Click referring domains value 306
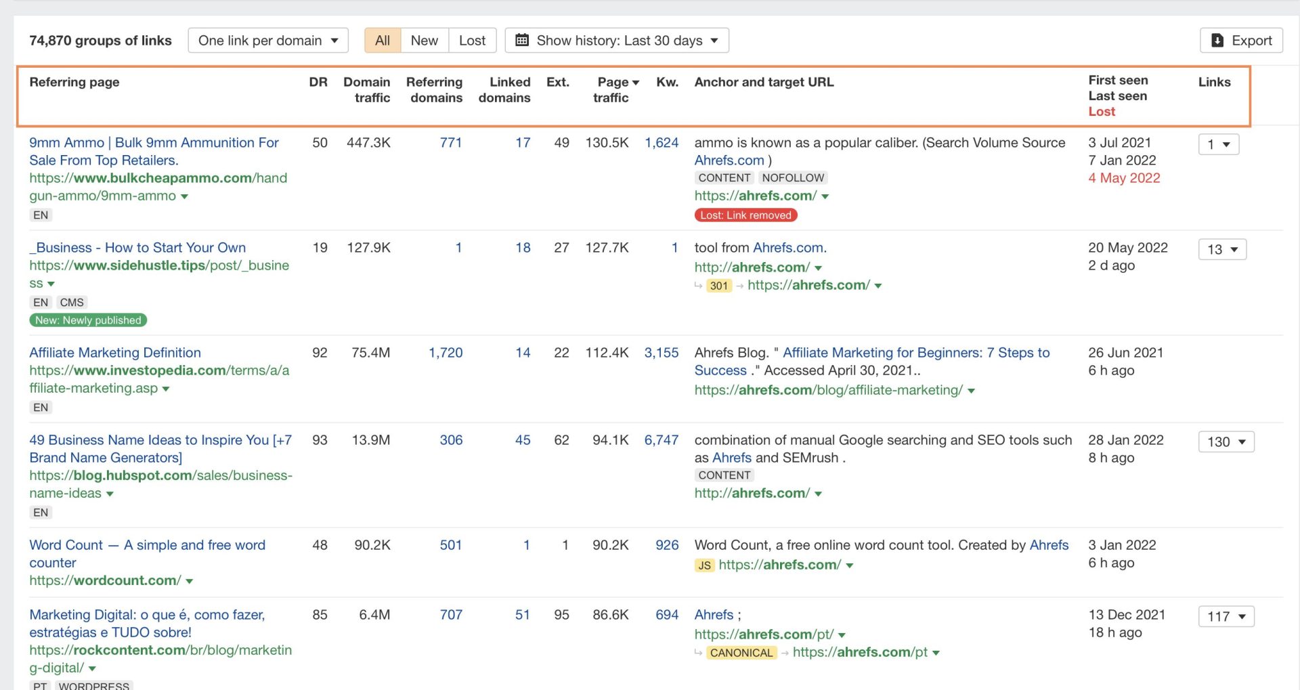 coord(451,440)
